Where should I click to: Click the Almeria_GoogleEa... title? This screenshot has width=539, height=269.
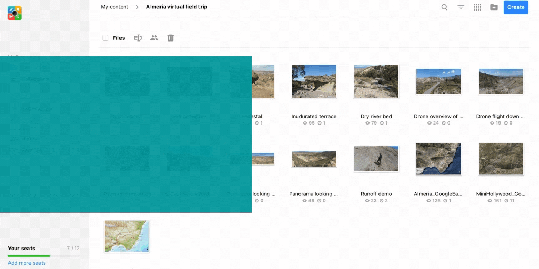coord(438,194)
